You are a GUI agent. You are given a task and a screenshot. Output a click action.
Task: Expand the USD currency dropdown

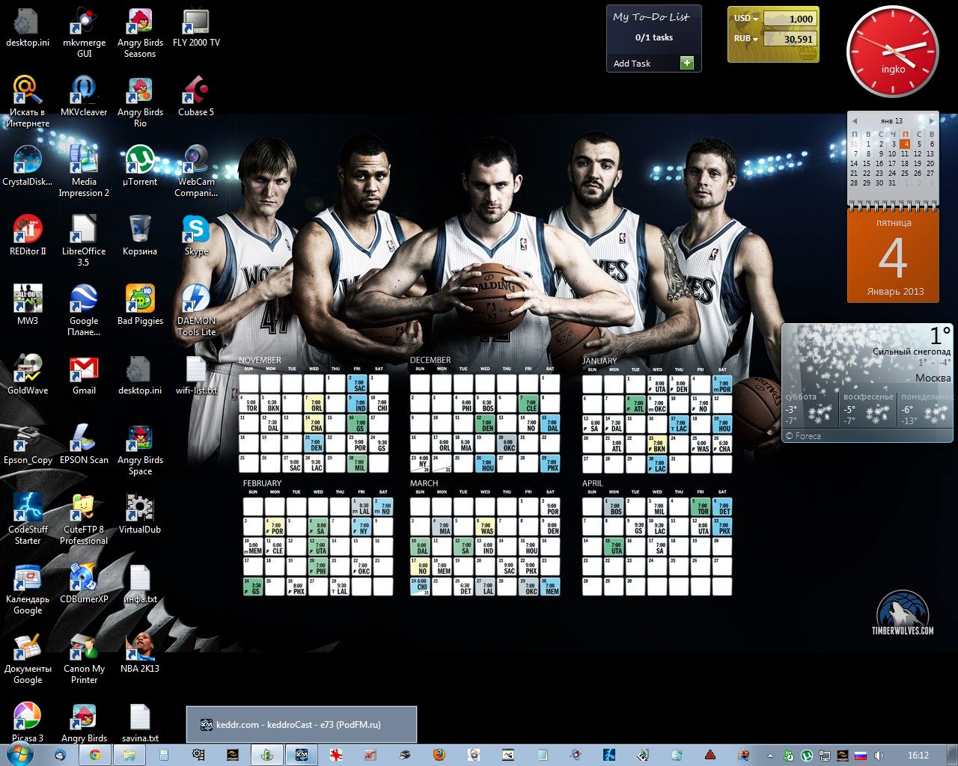756,19
